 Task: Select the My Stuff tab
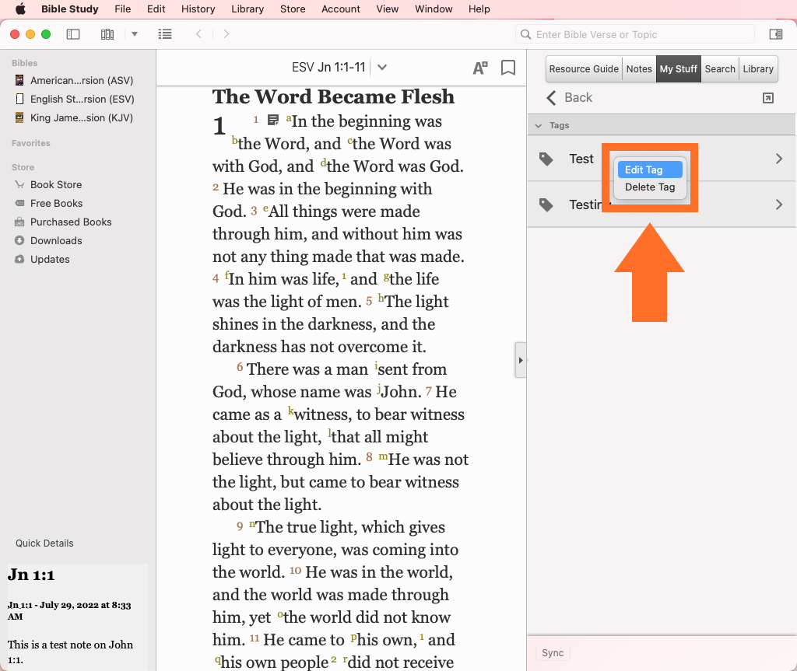tap(678, 68)
